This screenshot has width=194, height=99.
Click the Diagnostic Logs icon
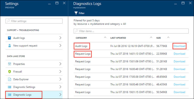tap(10, 95)
